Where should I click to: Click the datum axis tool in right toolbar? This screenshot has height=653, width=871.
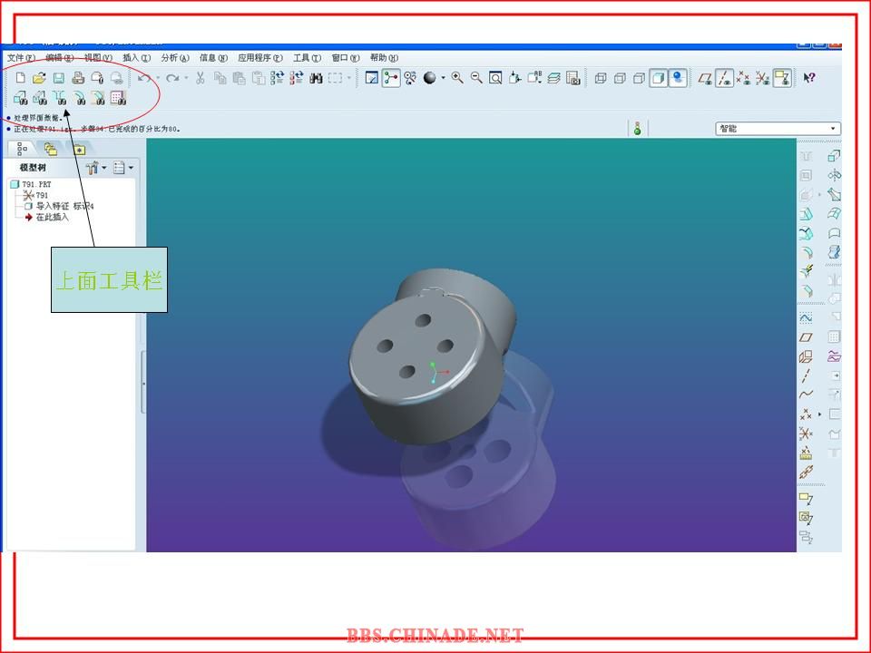(806, 375)
